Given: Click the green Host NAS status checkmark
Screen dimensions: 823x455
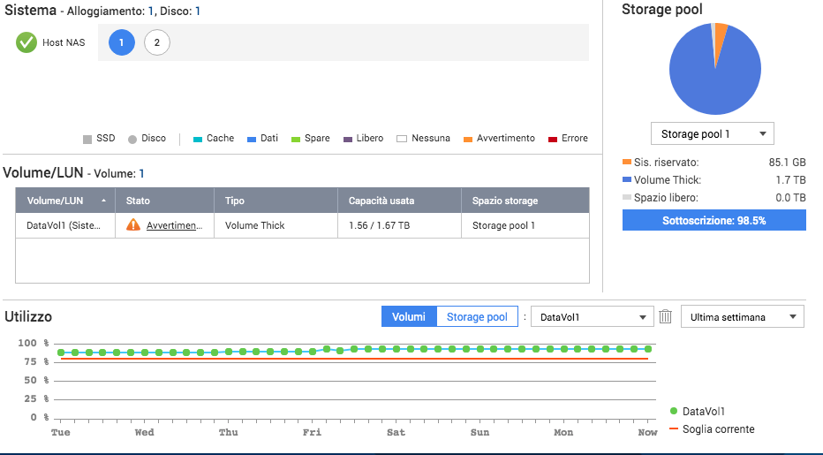Looking at the screenshot, I should coord(26,42).
